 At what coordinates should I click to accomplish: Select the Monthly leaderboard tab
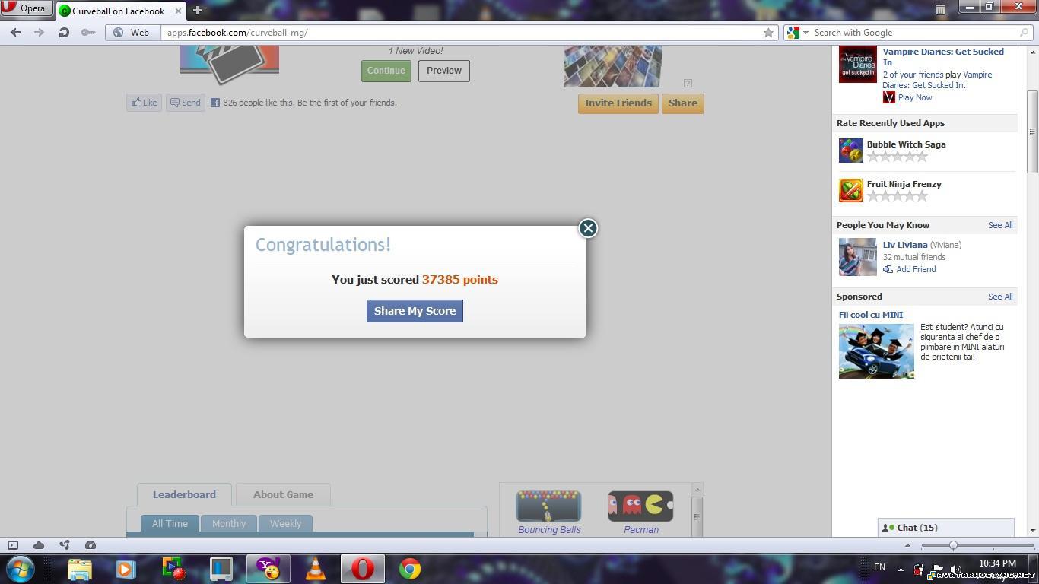(228, 523)
